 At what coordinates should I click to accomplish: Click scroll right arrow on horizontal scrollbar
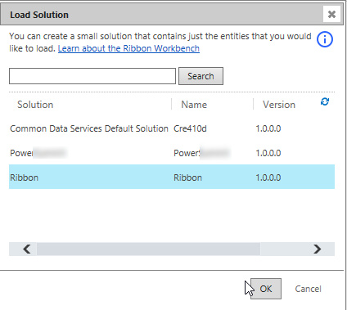(318, 249)
